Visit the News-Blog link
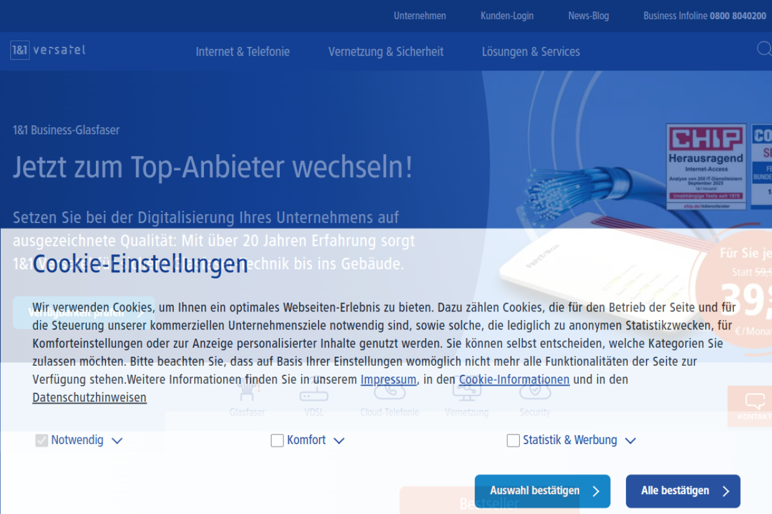Image resolution: width=772 pixels, height=514 pixels. [x=589, y=16]
